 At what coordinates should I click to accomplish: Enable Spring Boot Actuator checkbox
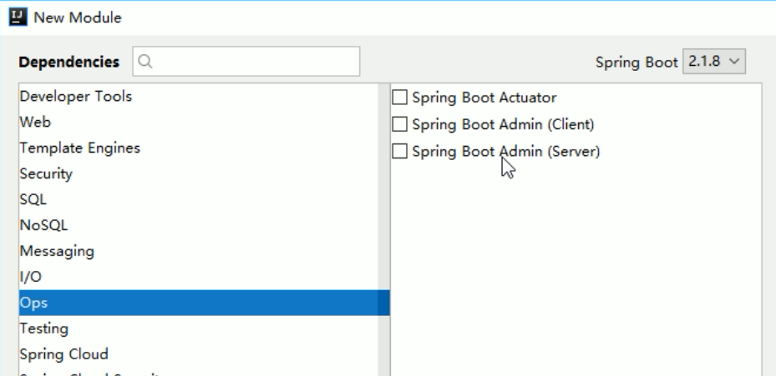[400, 98]
